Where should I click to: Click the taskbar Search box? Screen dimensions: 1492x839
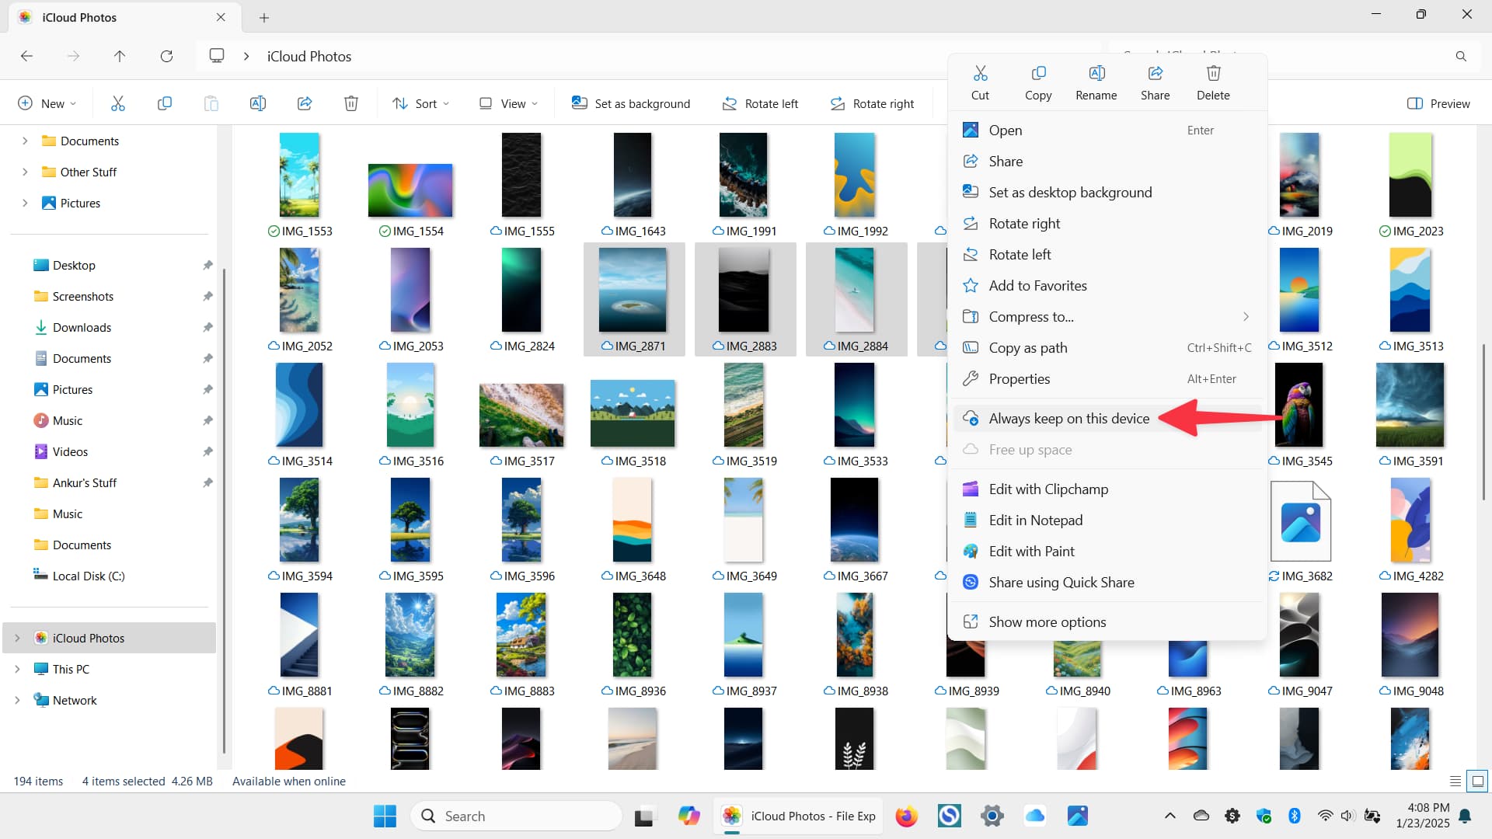517,816
